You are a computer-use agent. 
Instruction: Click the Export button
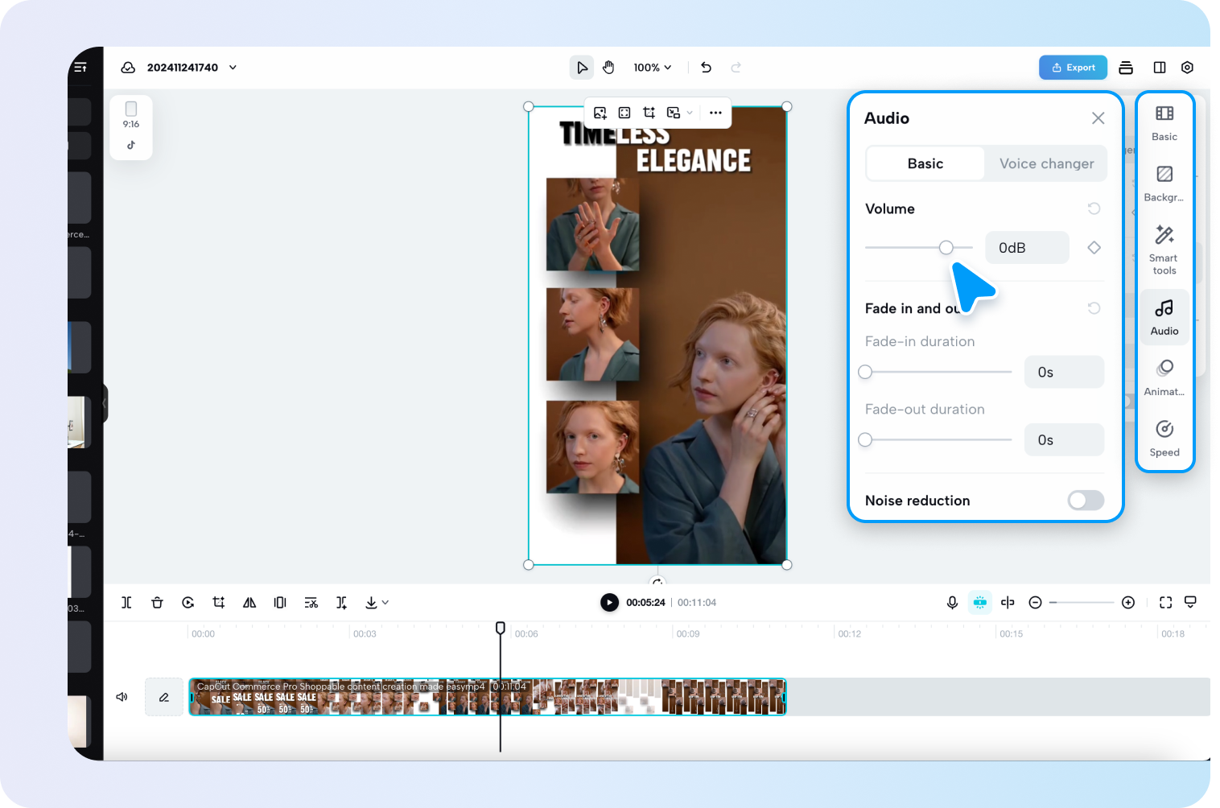(x=1073, y=68)
